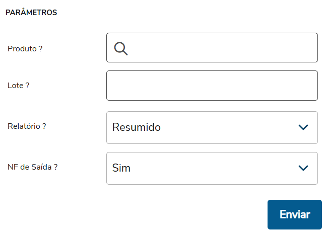Change the report type from Resumido
The height and width of the screenshot is (232, 328).
coord(212,127)
